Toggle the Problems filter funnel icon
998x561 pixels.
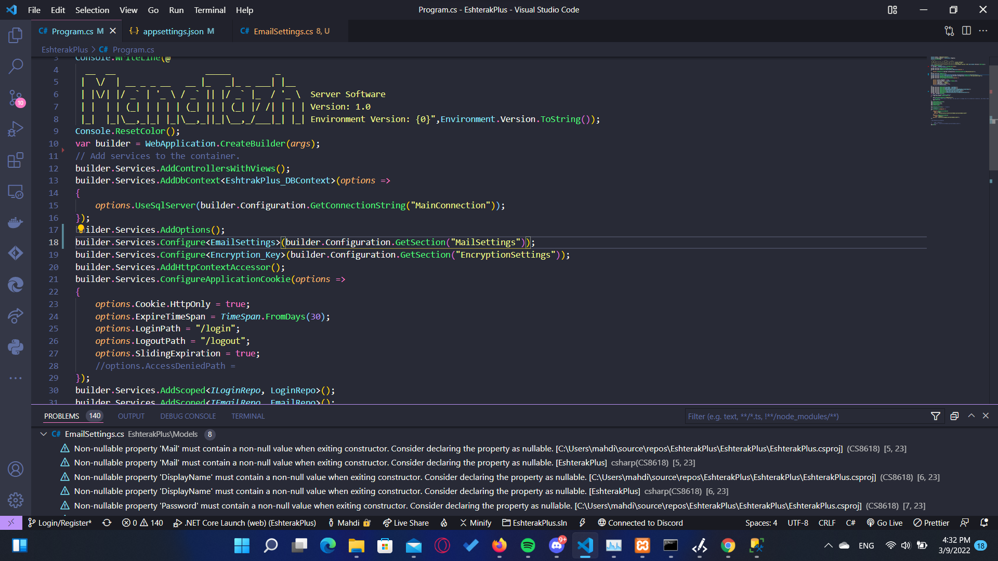[936, 416]
